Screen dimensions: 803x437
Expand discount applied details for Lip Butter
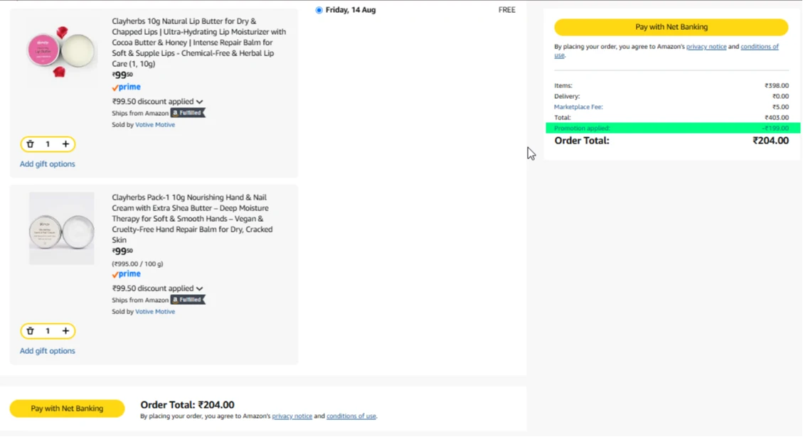point(199,102)
